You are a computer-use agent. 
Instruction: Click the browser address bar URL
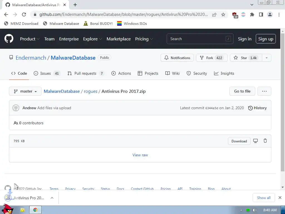pos(124,14)
